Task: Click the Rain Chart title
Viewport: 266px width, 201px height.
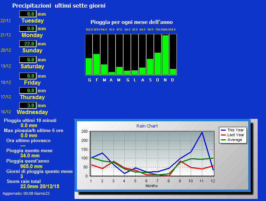Action: (147, 126)
